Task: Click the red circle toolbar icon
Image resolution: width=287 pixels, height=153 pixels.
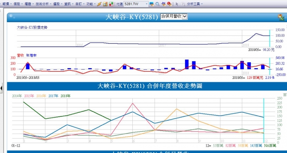Action: pos(169,4)
